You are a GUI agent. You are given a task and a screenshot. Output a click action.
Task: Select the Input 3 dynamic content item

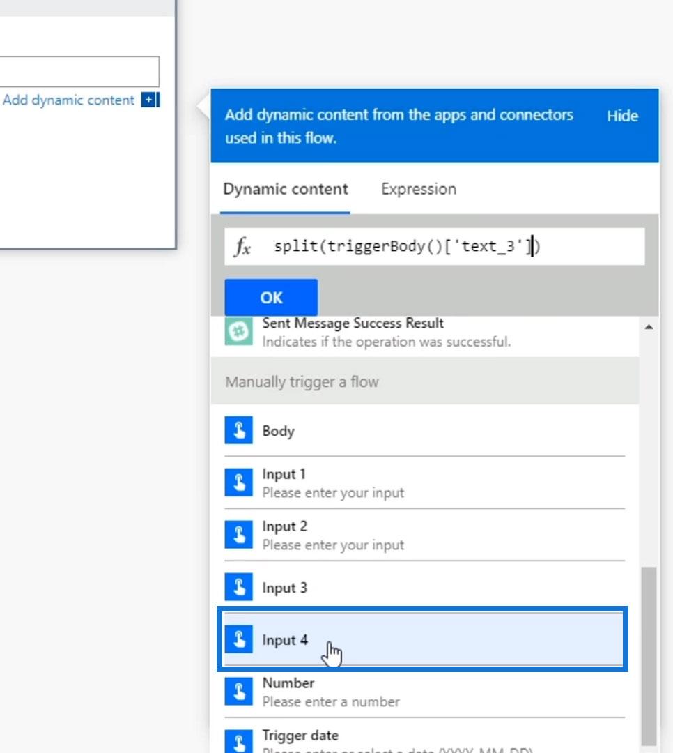pos(425,587)
